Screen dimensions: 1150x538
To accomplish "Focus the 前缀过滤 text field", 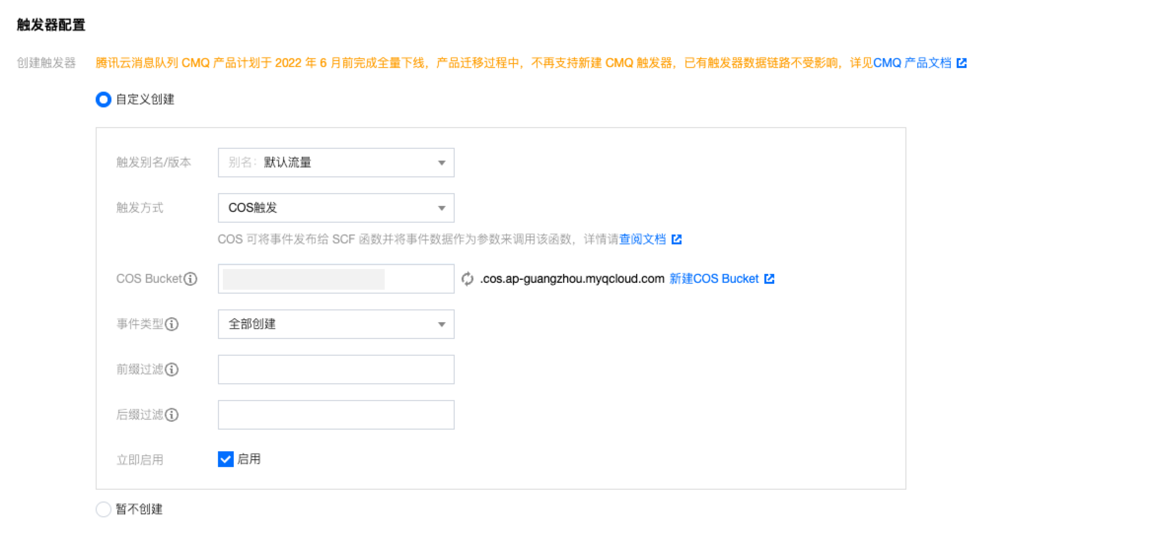I will point(336,370).
